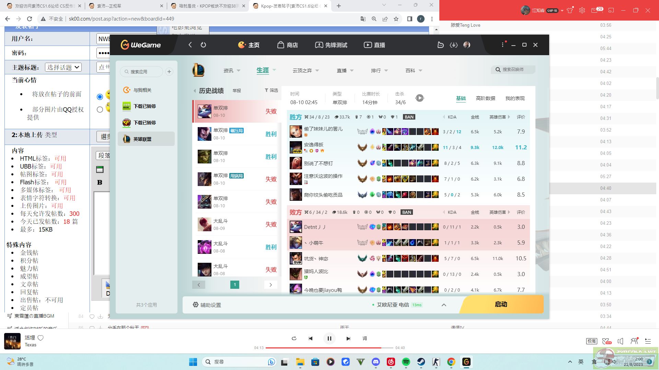
Task: Click the WeGame back arrow icon
Action: coord(190,45)
